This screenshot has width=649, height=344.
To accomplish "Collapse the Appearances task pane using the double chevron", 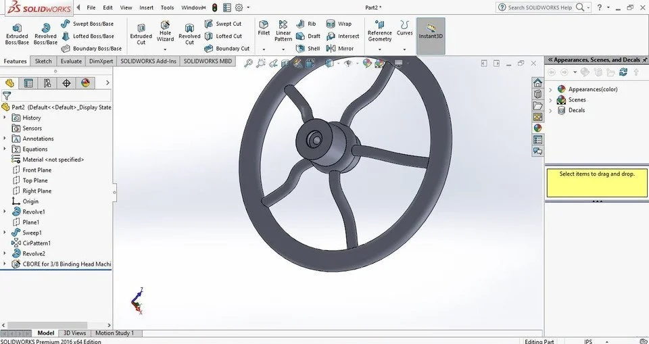I will coord(550,60).
